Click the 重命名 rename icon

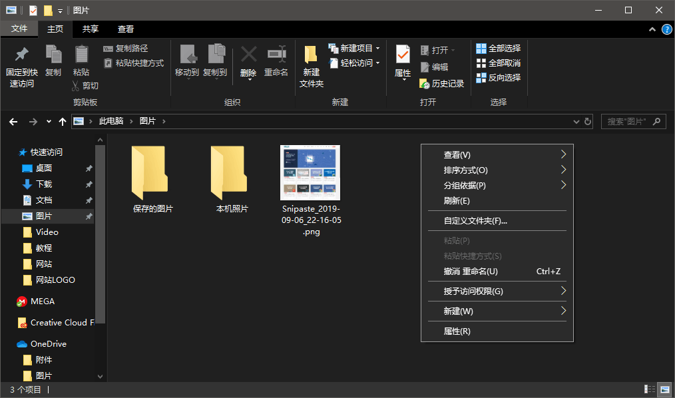click(276, 55)
